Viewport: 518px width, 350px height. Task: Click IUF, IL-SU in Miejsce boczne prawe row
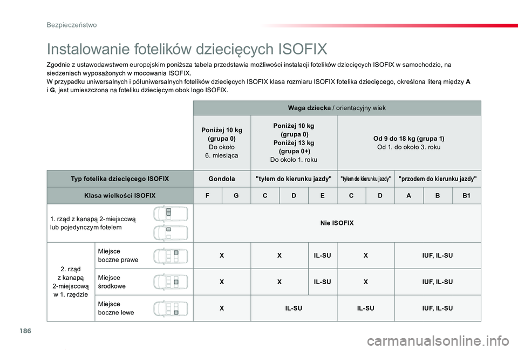coord(438,256)
